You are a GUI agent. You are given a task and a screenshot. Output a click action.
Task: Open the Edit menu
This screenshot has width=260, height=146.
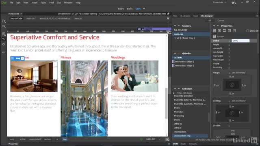pos(18,3)
